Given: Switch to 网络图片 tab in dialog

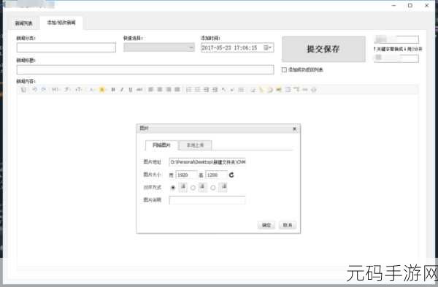Looking at the screenshot, I should point(161,145).
